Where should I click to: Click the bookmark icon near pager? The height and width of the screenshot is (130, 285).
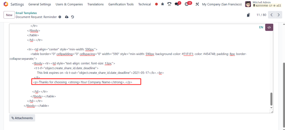(x=249, y=15)
